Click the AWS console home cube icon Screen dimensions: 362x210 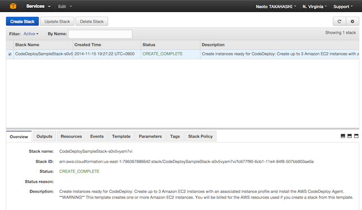(13, 6)
